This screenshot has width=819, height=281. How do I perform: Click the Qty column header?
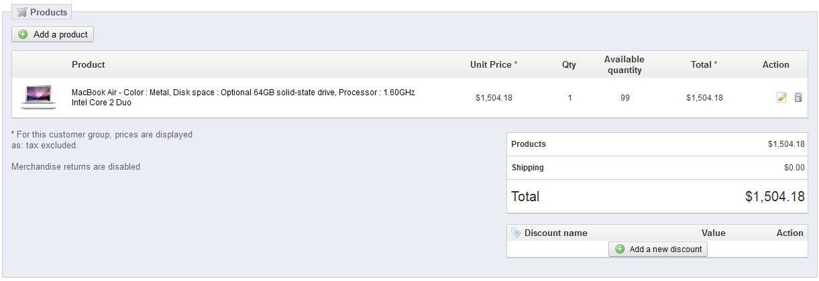point(569,65)
